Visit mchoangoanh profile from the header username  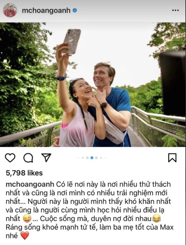pos(46,10)
